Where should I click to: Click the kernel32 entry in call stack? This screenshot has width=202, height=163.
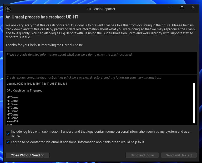13,121
